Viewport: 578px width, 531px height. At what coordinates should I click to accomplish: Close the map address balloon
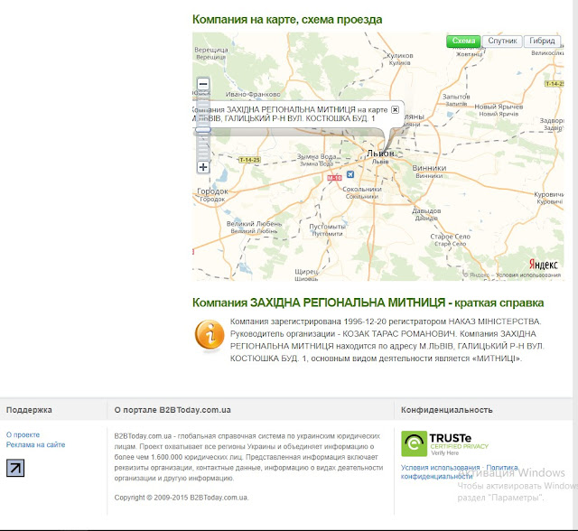(x=395, y=109)
